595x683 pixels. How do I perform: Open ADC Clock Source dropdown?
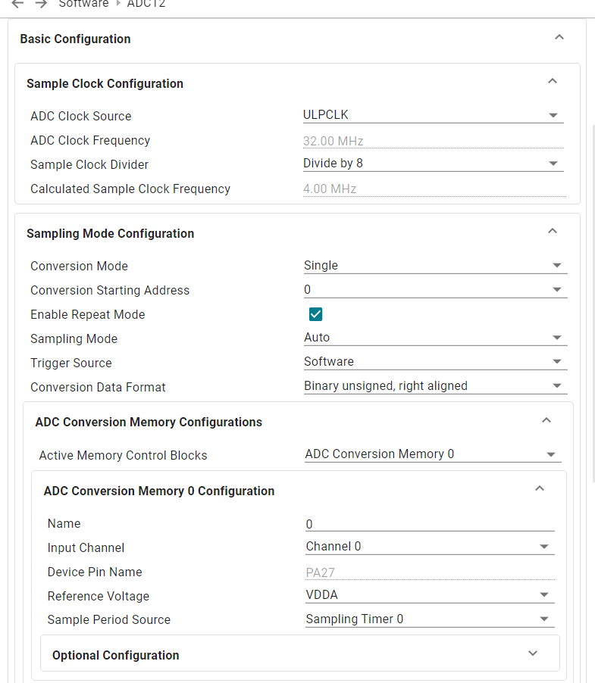pyautogui.click(x=434, y=115)
